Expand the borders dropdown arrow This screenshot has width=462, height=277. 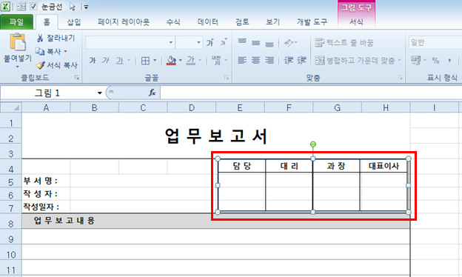(155, 61)
